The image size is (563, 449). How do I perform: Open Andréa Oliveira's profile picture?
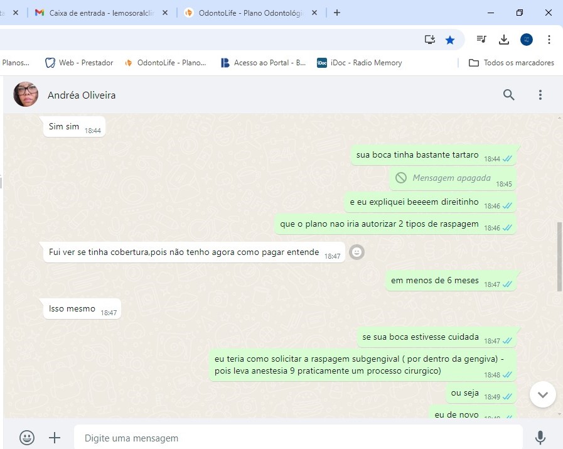click(26, 94)
